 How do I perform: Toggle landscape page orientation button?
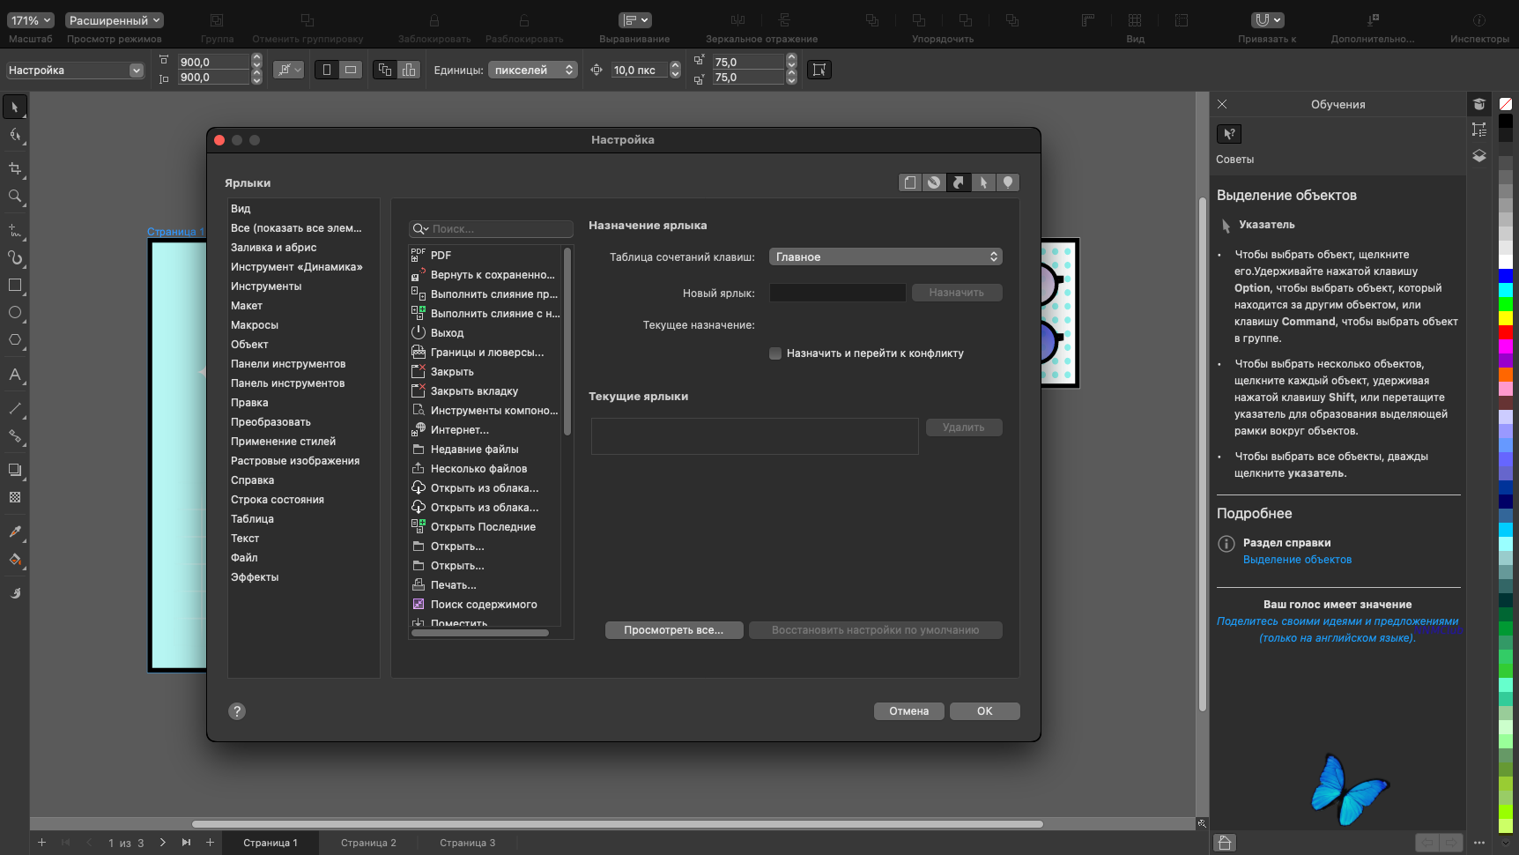[351, 70]
